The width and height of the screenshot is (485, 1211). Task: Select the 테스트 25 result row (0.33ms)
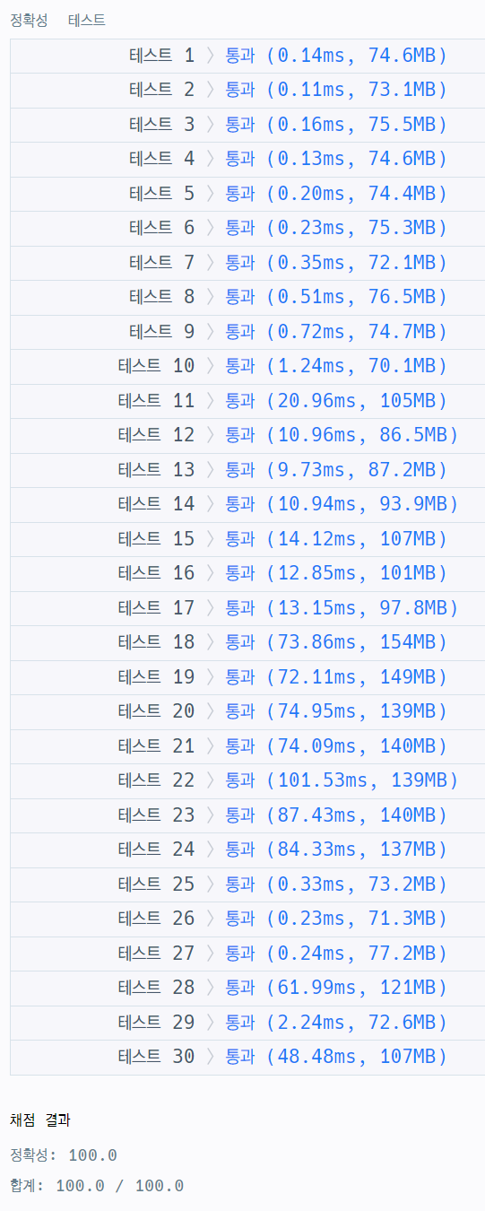coord(247,884)
